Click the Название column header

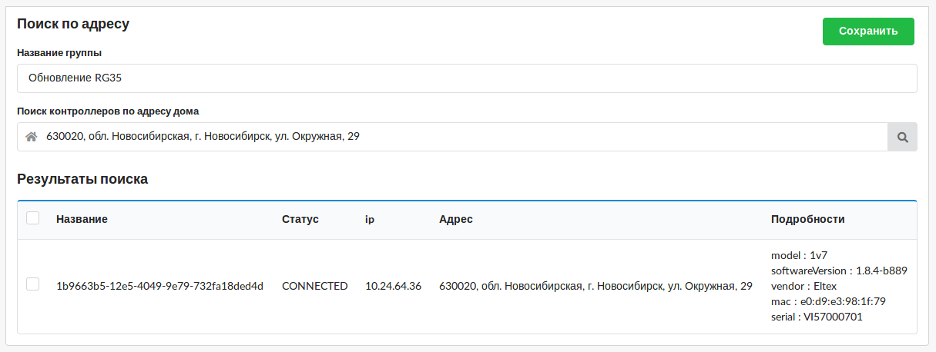point(82,219)
